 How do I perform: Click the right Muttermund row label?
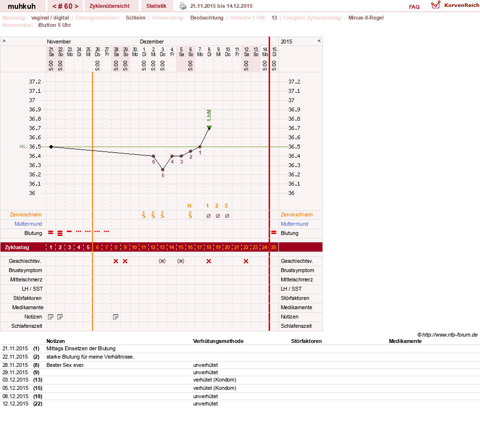pyautogui.click(x=295, y=224)
